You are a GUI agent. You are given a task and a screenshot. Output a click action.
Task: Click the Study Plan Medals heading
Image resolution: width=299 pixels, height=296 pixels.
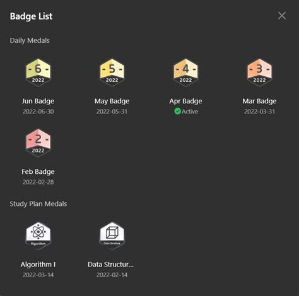38,204
